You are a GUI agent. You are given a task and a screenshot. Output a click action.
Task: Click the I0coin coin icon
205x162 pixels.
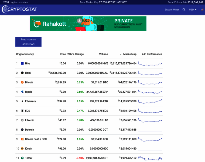click(22, 148)
